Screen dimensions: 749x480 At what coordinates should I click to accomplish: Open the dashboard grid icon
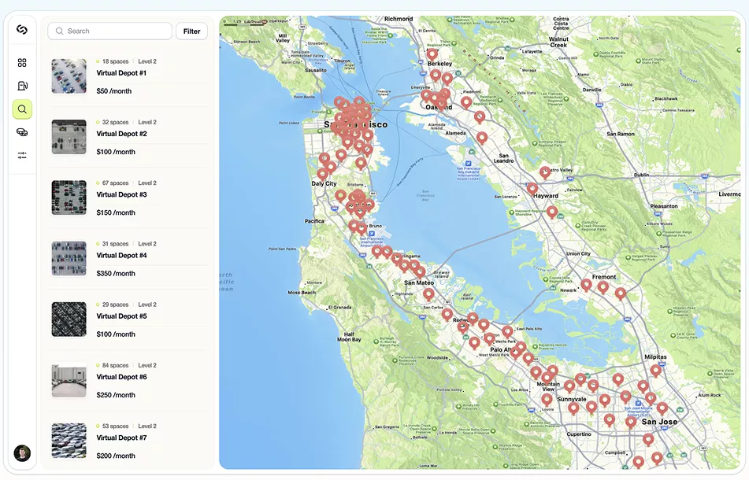pos(22,62)
